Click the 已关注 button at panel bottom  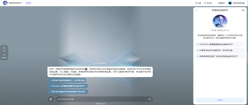220,100
